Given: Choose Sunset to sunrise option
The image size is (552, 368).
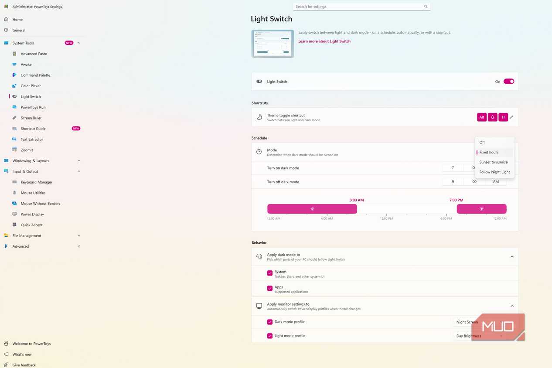Looking at the screenshot, I should pyautogui.click(x=495, y=162).
